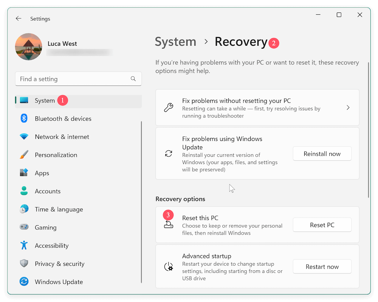The width and height of the screenshot is (378, 302).
Task: Click the Accounts person icon
Action: pyautogui.click(x=24, y=191)
